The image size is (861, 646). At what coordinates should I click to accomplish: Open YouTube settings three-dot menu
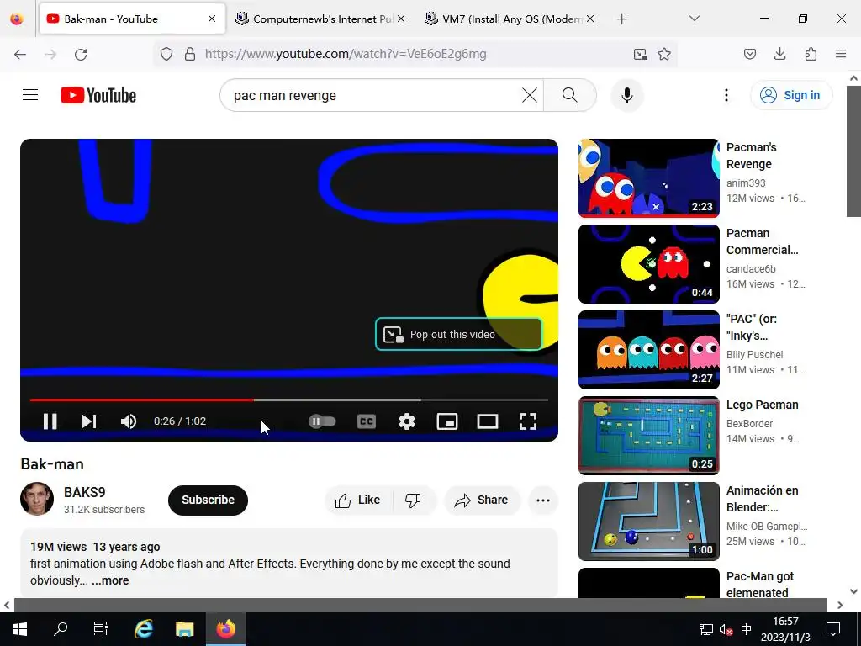coord(726,95)
